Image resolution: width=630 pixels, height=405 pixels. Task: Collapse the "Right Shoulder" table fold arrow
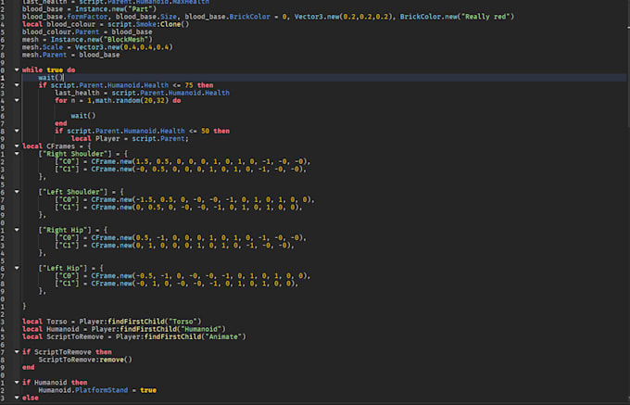(x=17, y=153)
